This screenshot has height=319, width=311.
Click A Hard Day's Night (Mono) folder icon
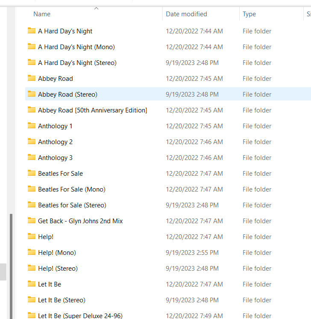(x=32, y=47)
